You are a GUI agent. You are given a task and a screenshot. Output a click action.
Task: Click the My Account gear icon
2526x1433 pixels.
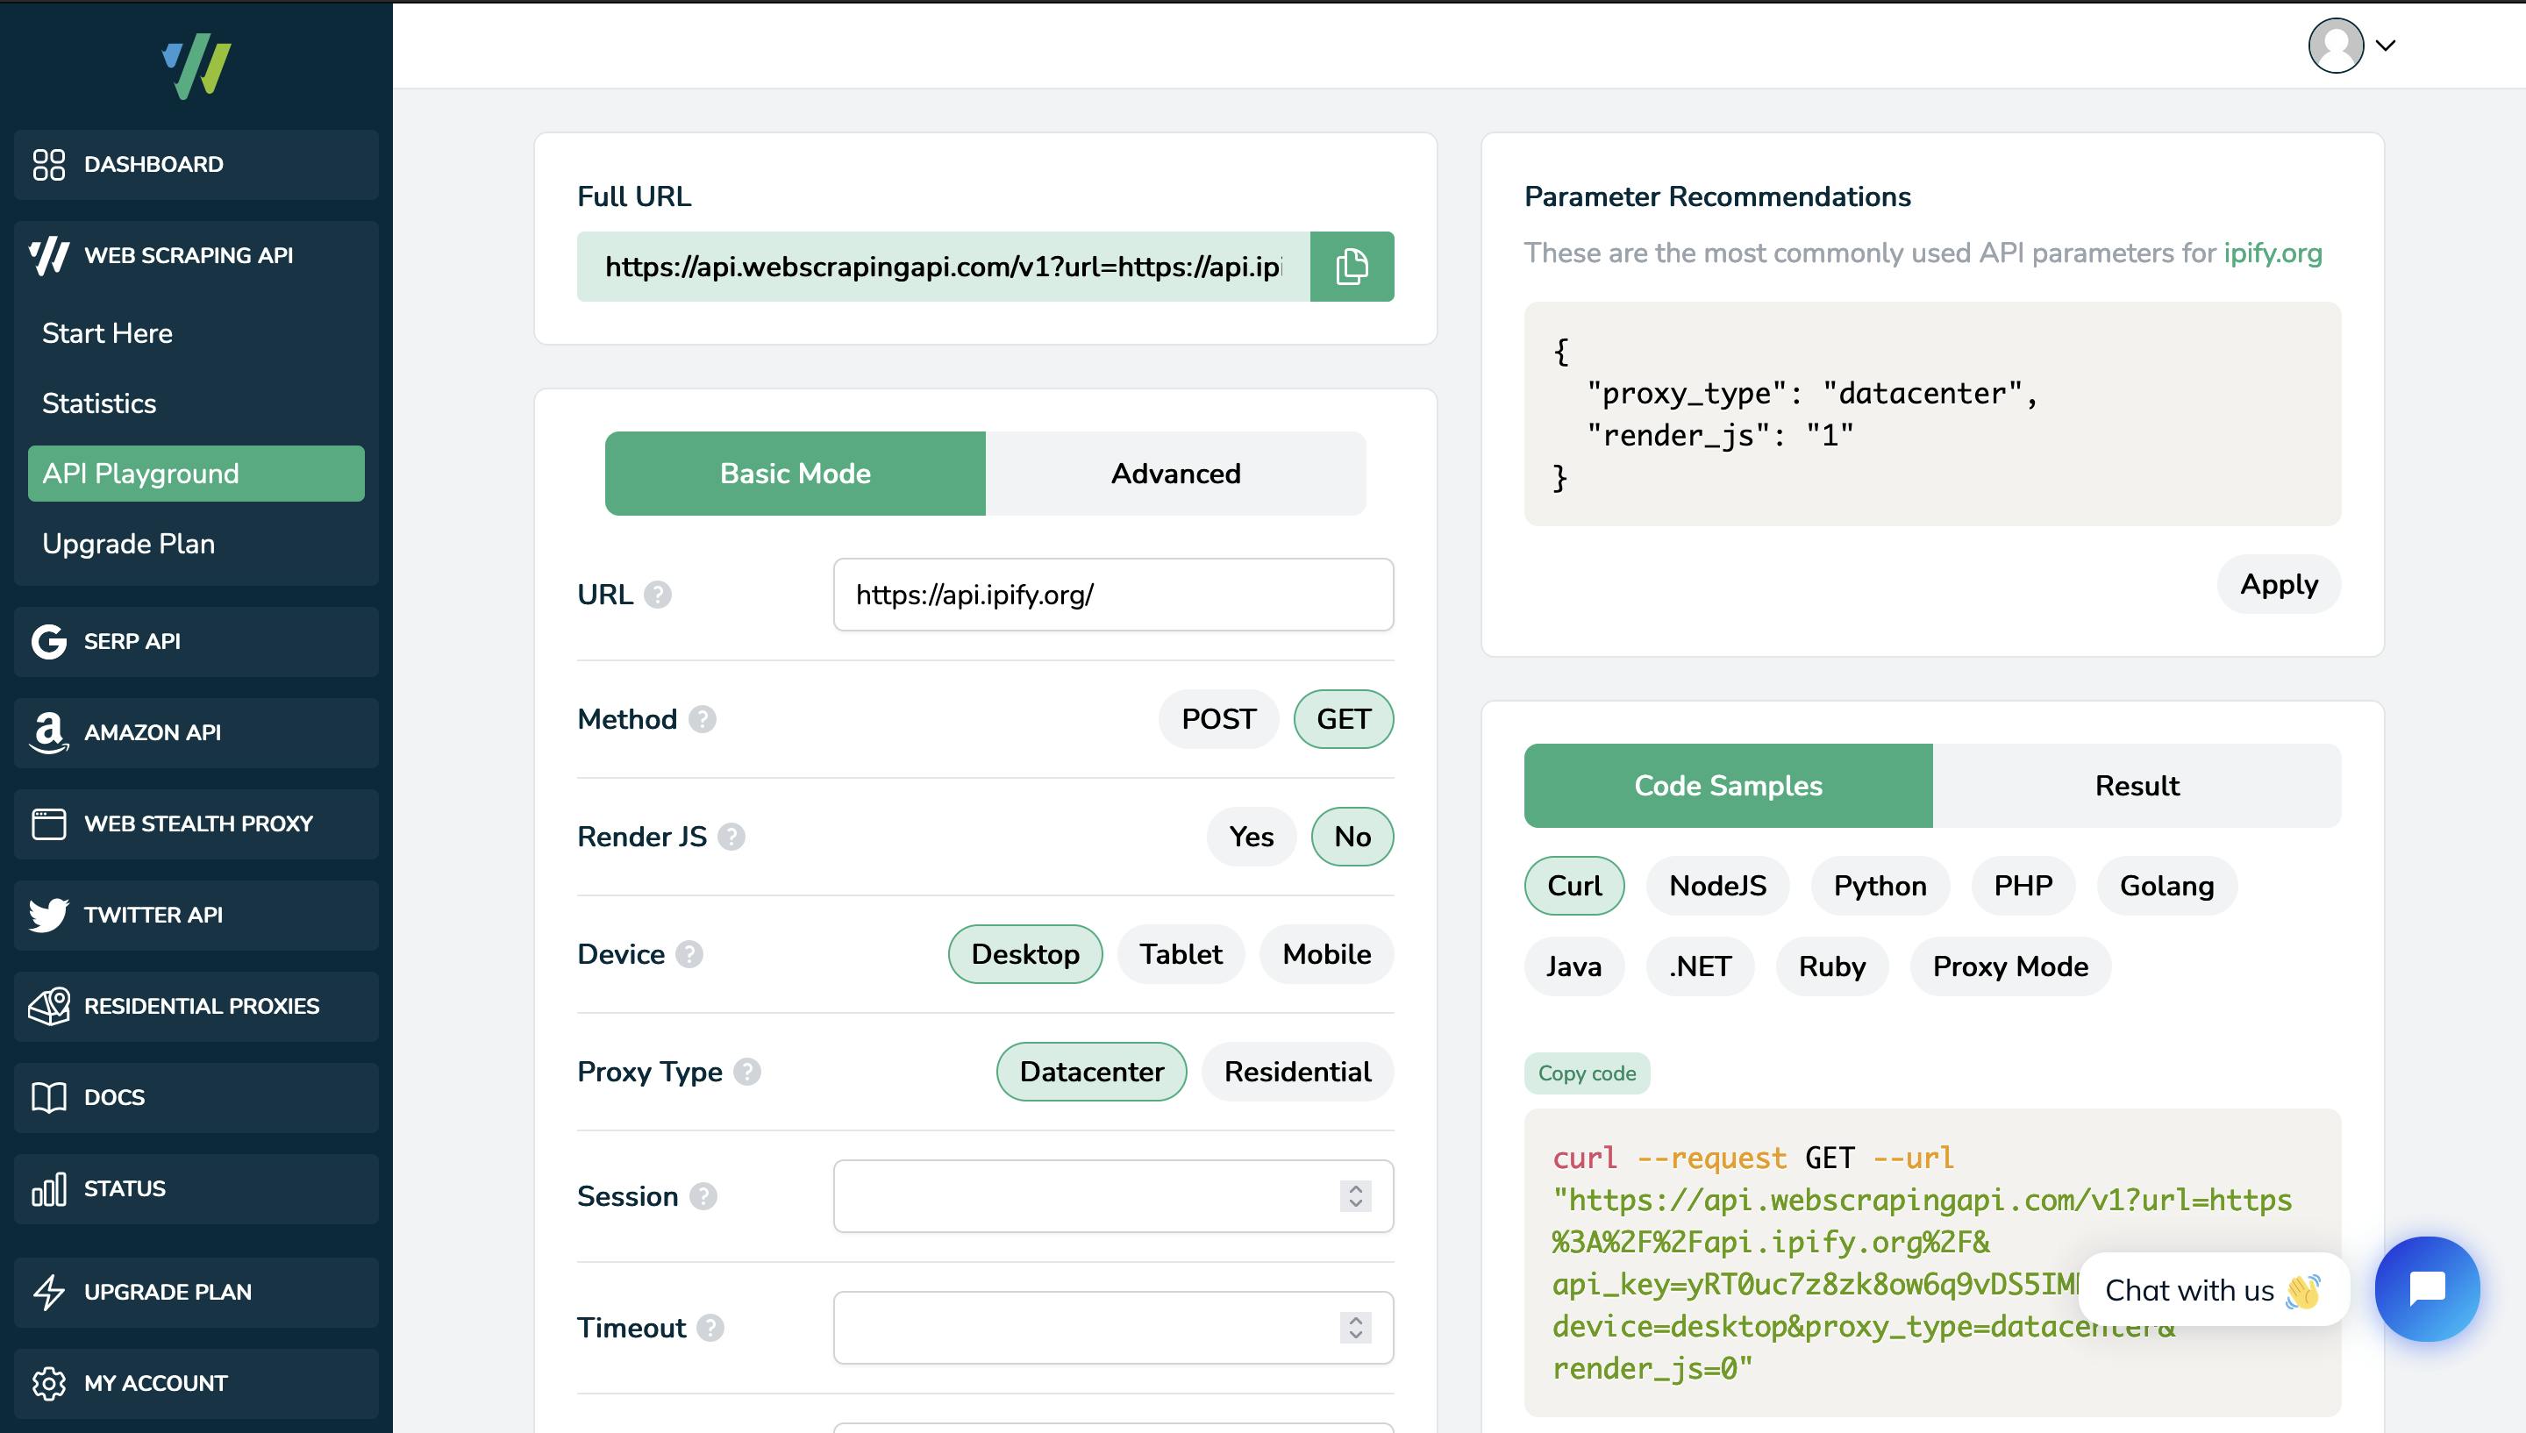48,1383
